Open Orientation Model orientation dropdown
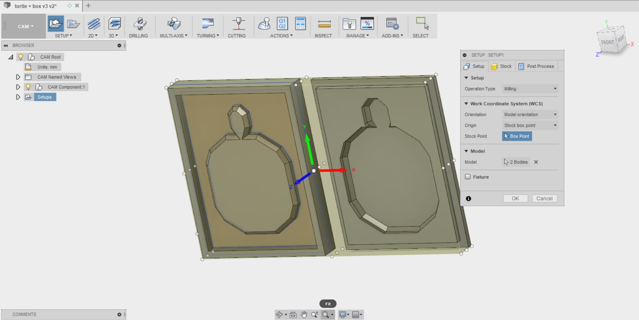The image size is (639, 320). (530, 115)
